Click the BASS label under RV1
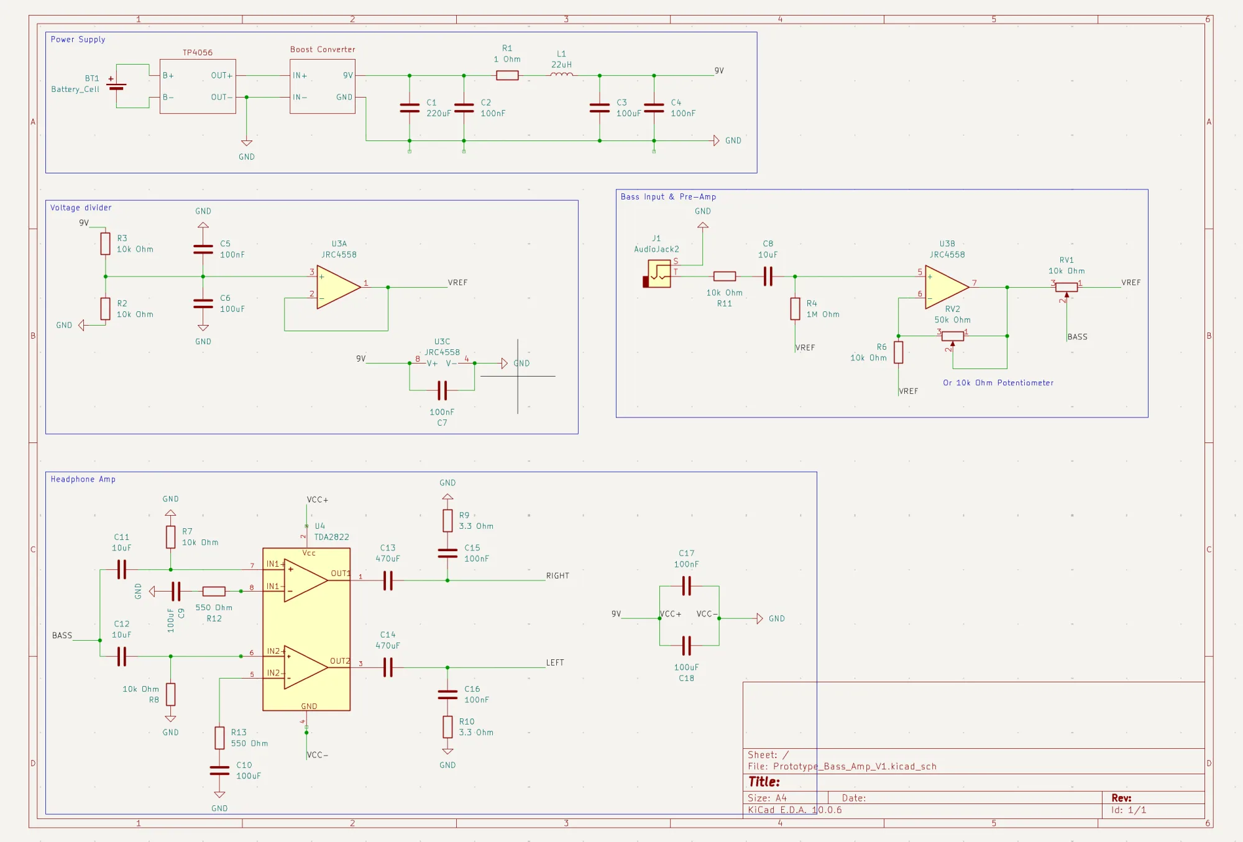 pyautogui.click(x=1077, y=337)
